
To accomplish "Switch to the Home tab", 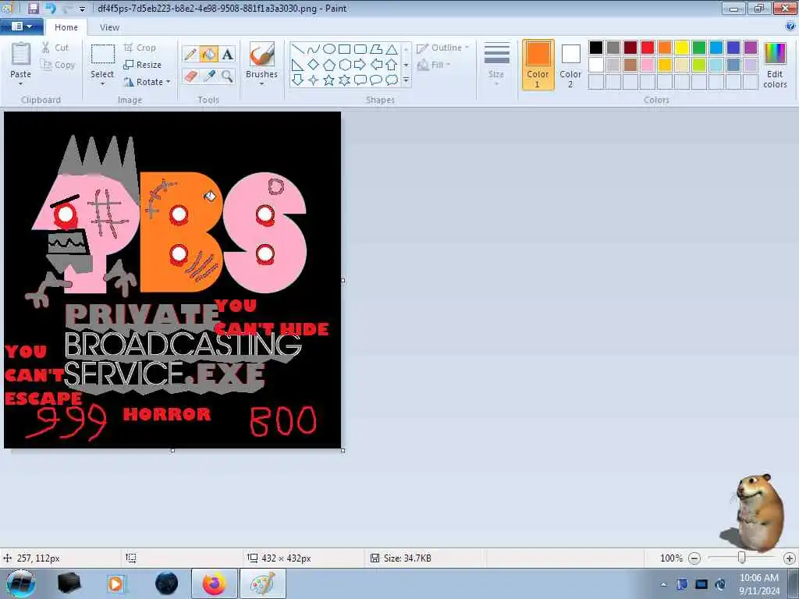I will click(x=66, y=27).
